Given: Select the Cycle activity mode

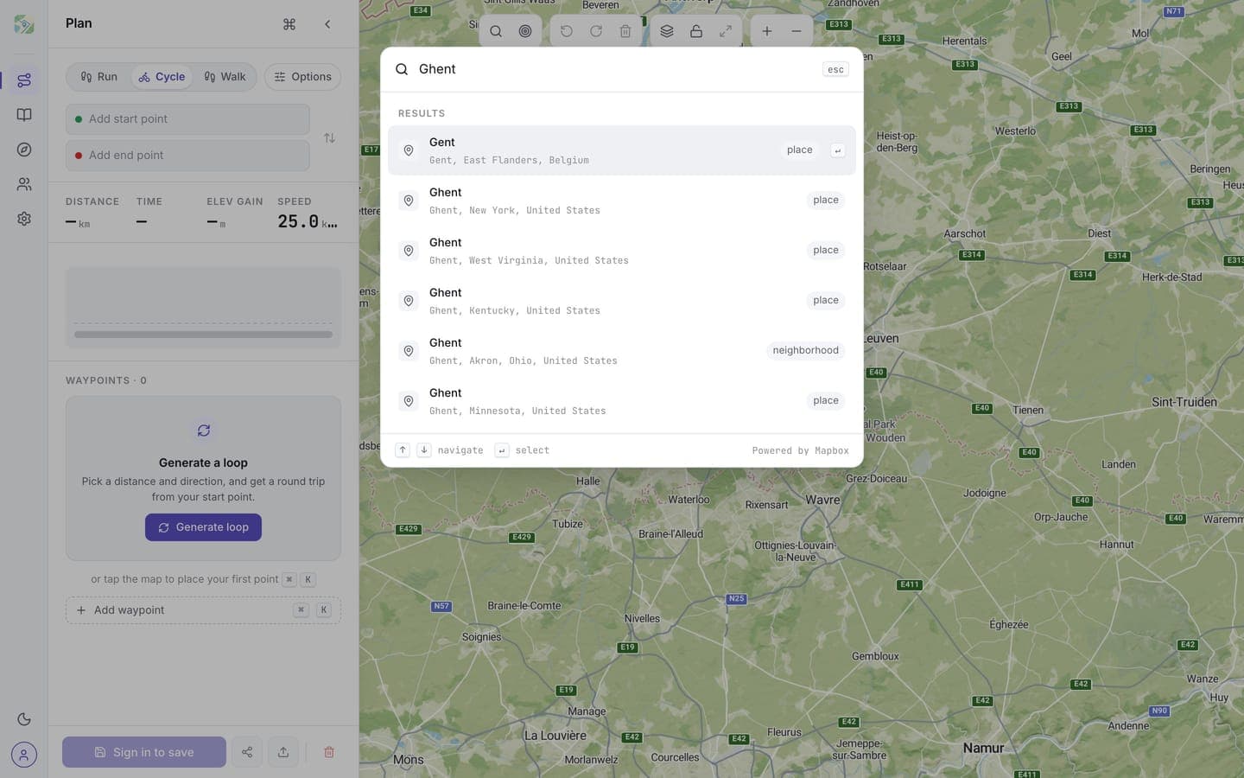Looking at the screenshot, I should tap(162, 77).
